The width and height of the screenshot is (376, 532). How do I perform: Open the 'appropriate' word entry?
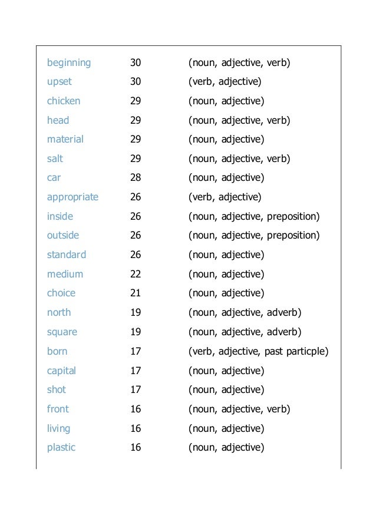point(72,197)
